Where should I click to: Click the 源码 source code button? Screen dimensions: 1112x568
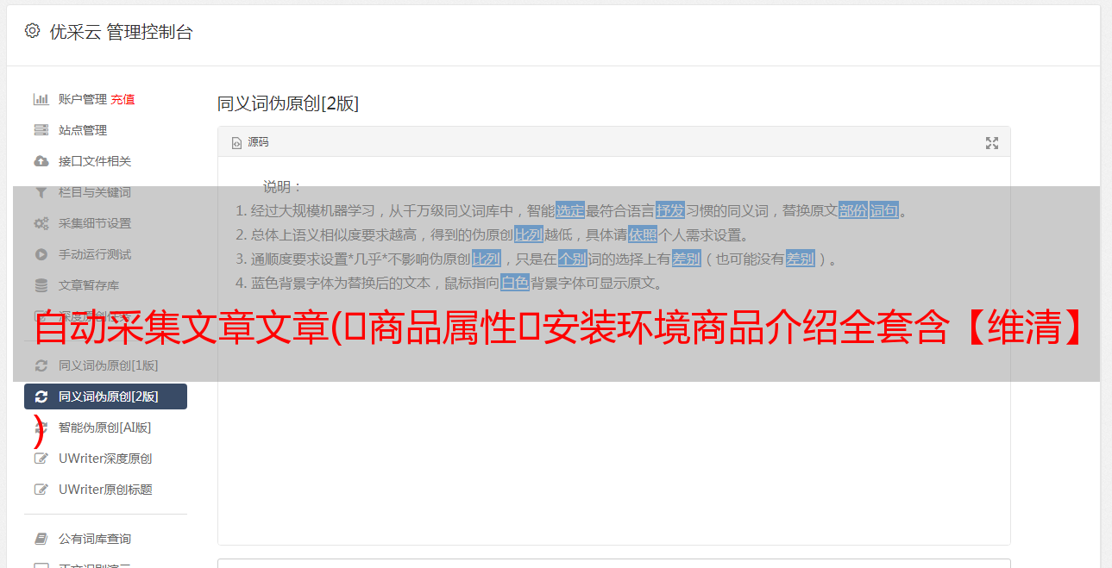click(x=250, y=142)
